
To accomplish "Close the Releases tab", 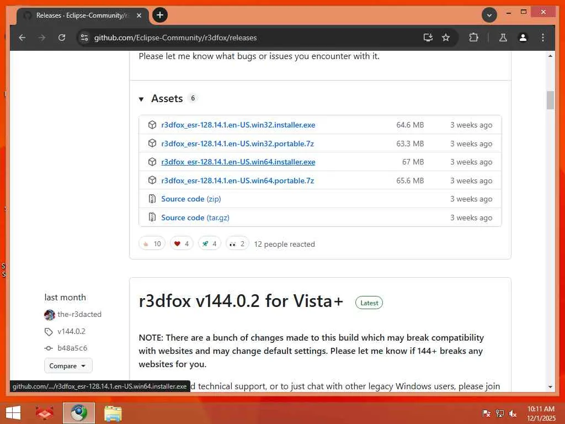I will pyautogui.click(x=138, y=15).
